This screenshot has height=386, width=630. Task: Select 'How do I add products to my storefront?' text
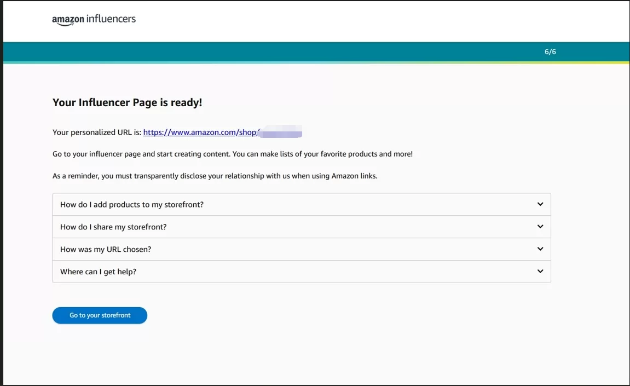131,205
